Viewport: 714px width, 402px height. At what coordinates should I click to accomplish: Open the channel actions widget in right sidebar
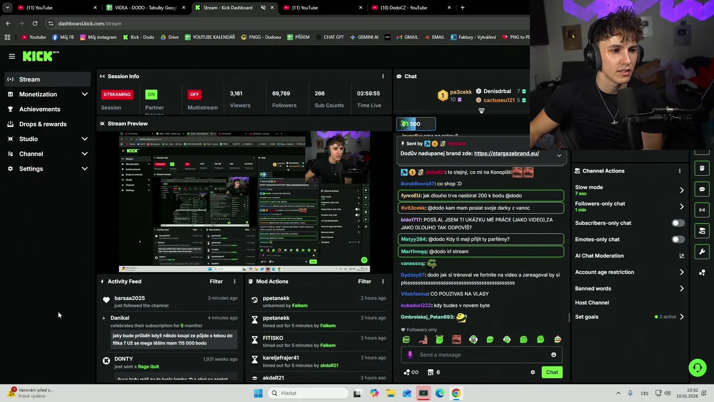[702, 231]
